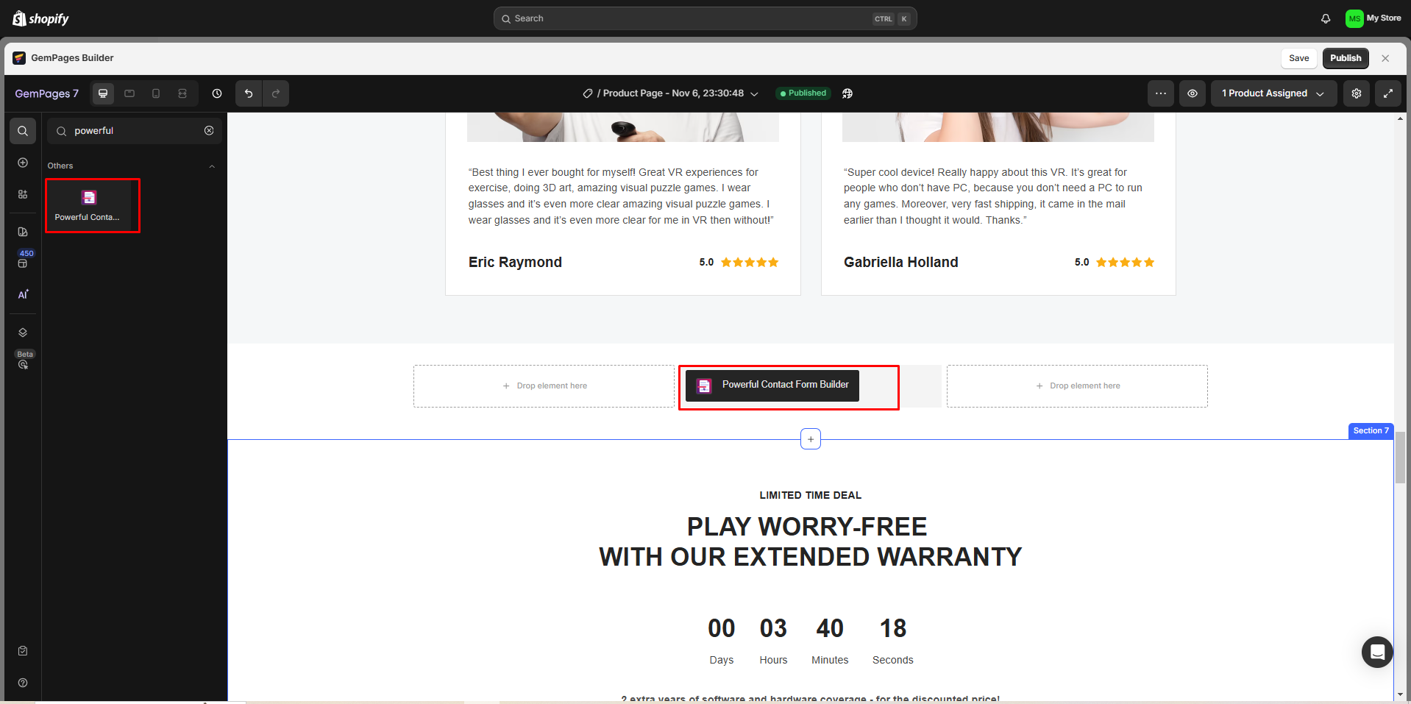Click the page title tag icon
This screenshot has width=1411, height=704.
click(x=588, y=93)
